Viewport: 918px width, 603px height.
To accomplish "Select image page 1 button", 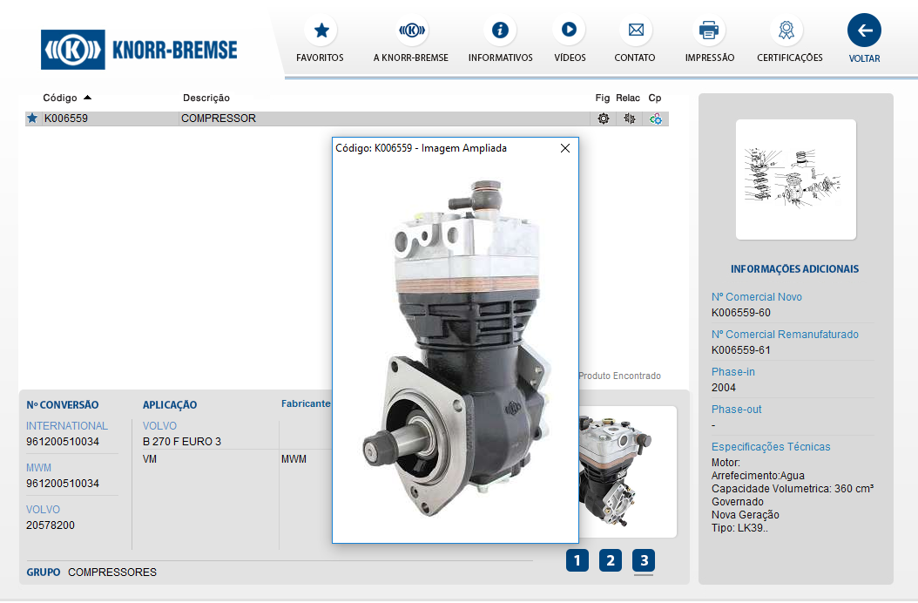I will tap(577, 560).
